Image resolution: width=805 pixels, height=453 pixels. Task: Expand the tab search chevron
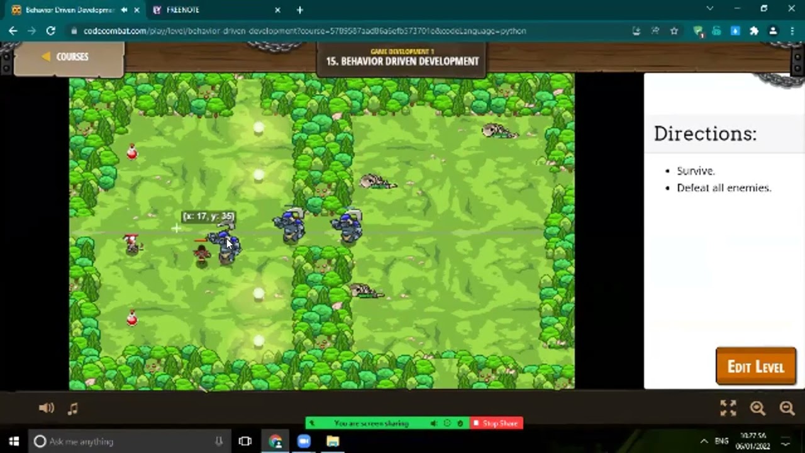coord(710,9)
